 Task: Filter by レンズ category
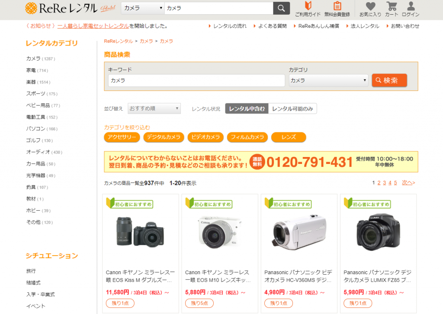point(289,137)
